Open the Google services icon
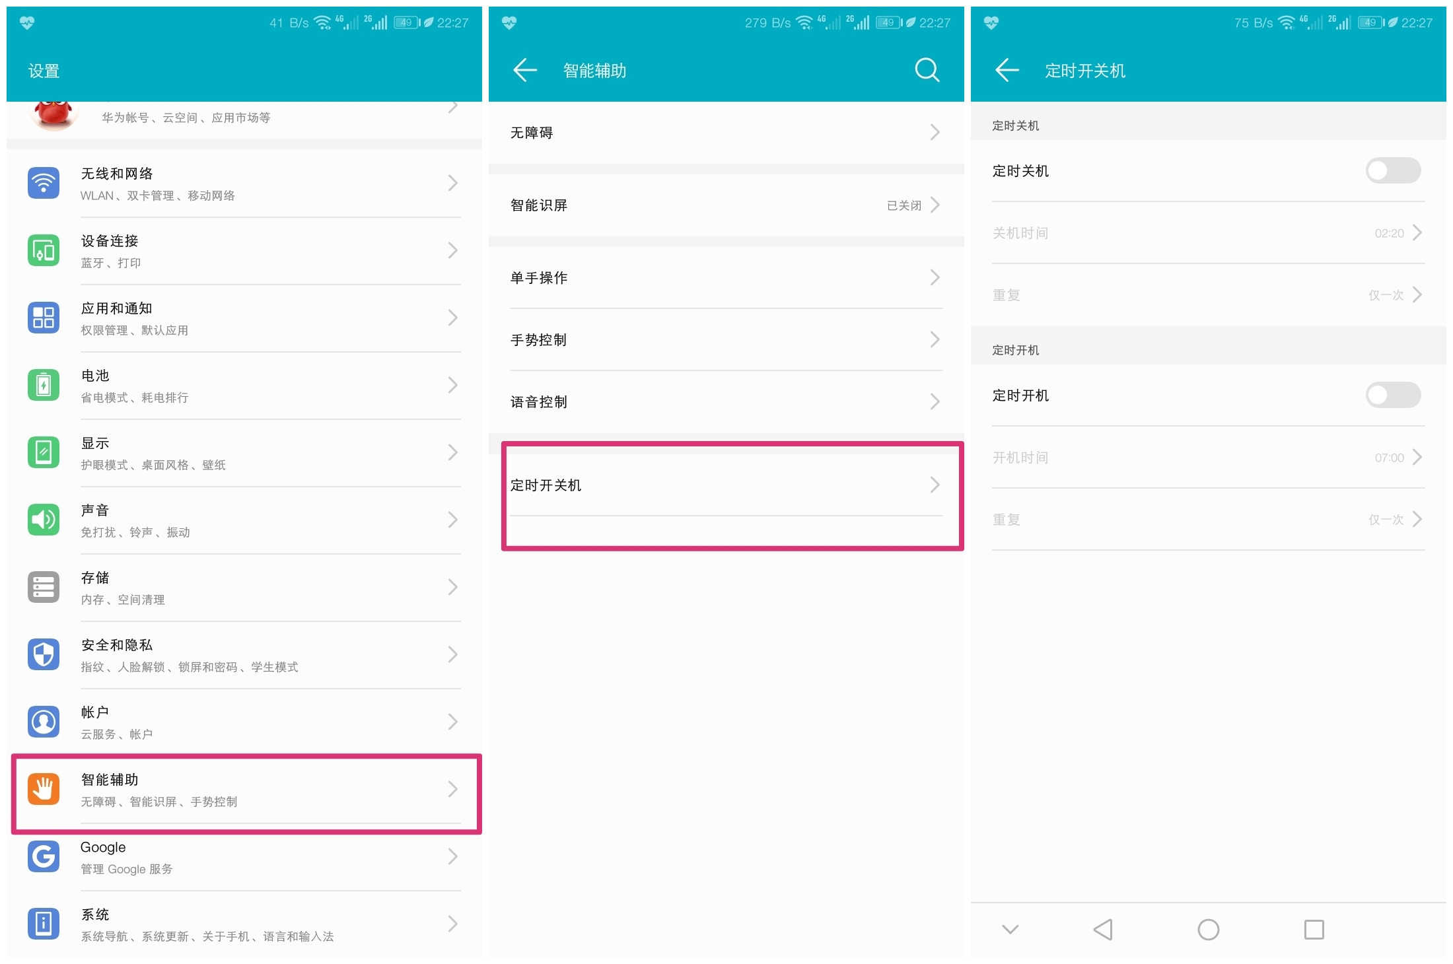The width and height of the screenshot is (1453, 964). [43, 856]
